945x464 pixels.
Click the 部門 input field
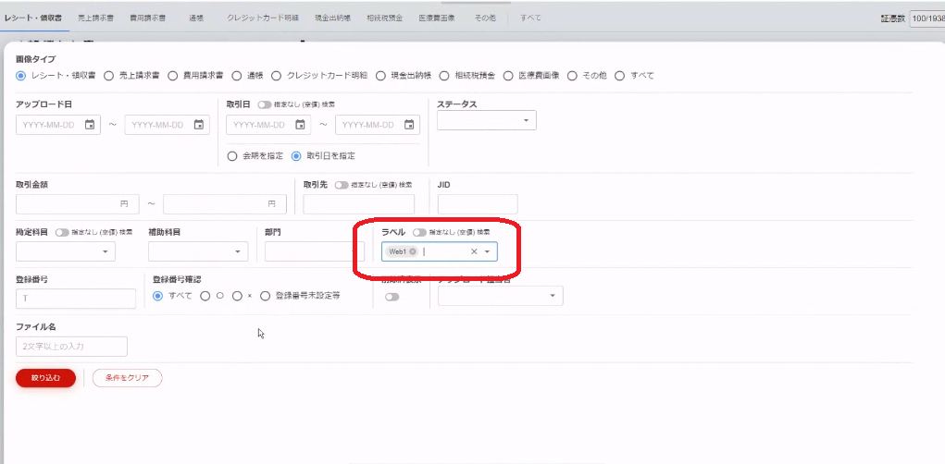coord(315,251)
